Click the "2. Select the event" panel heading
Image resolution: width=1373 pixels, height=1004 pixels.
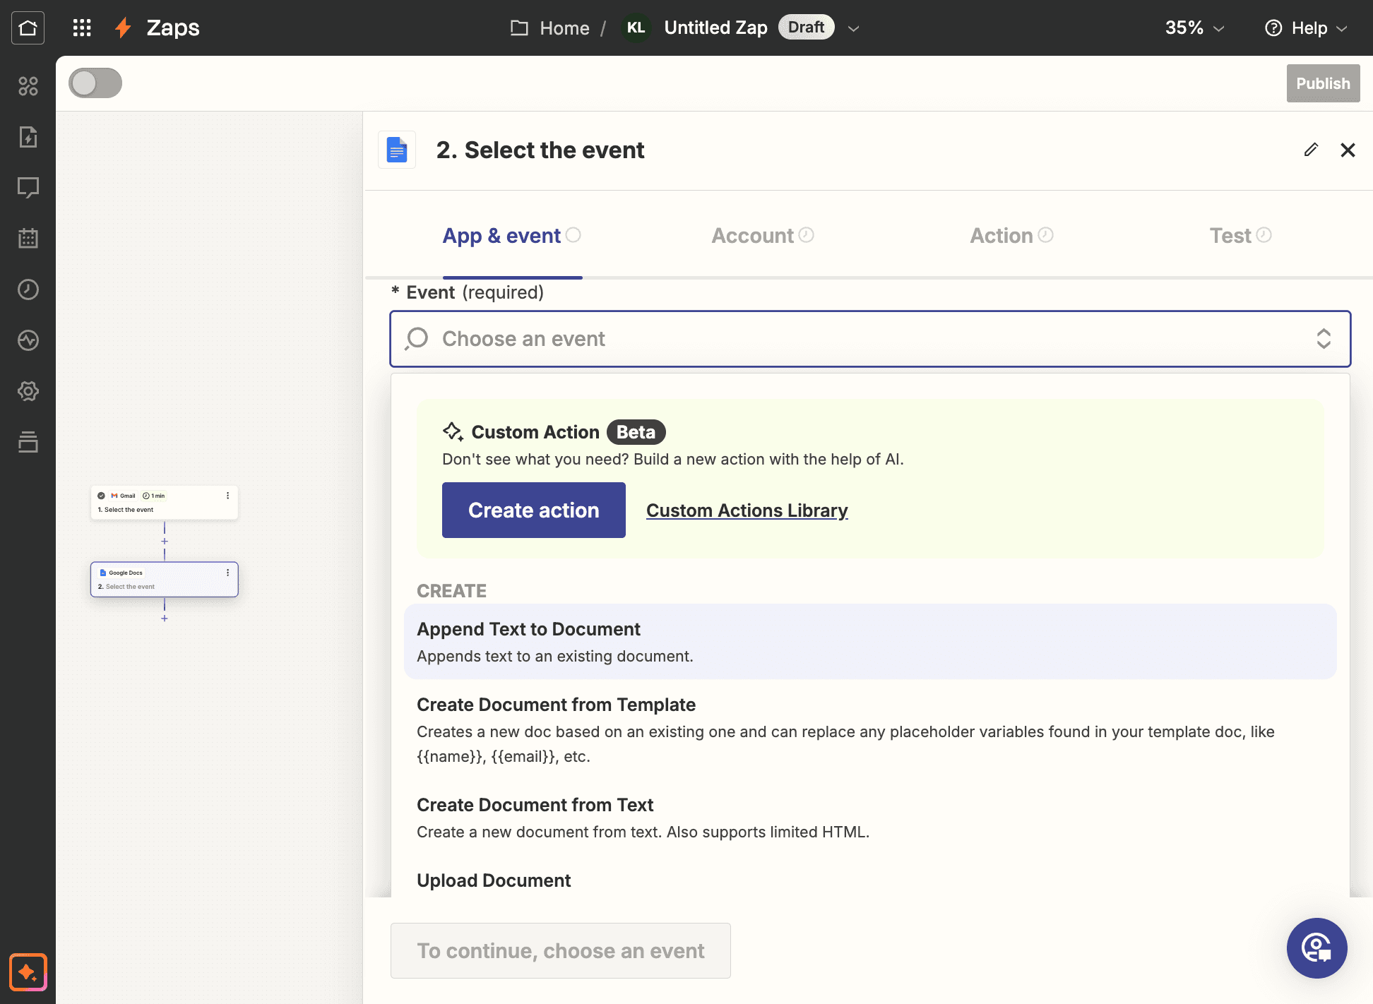coord(540,150)
